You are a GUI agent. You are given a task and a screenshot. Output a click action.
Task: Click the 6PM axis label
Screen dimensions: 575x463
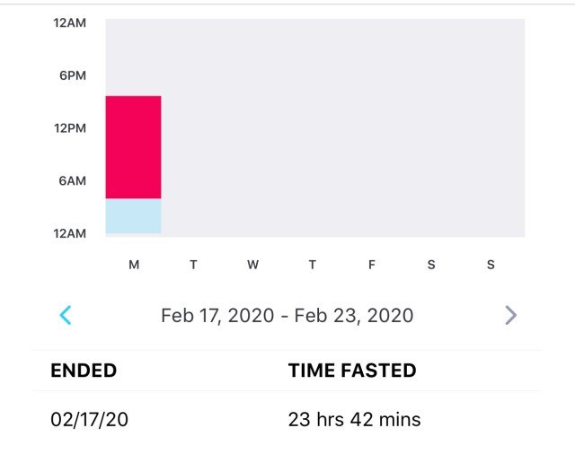pyautogui.click(x=73, y=75)
